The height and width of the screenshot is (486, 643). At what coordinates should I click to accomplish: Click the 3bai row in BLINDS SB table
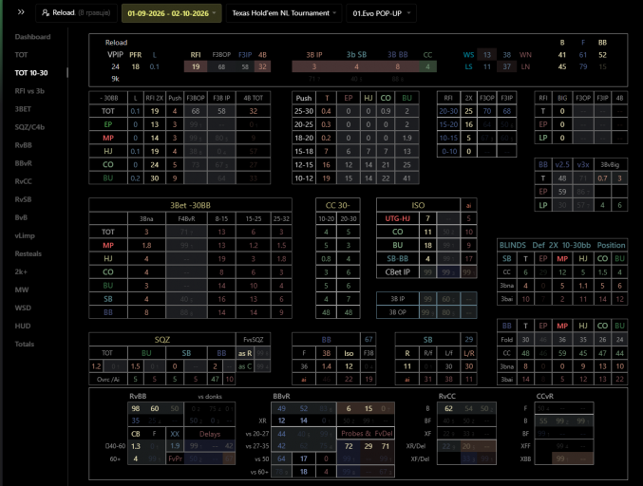coord(507,299)
